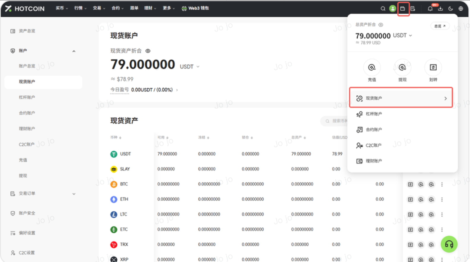Open the search magnifier in header

tap(383, 9)
